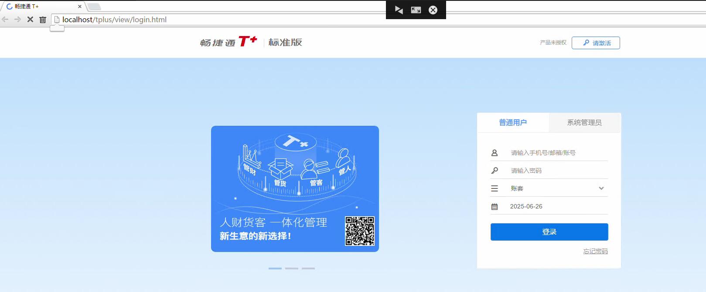Click the 标准版 edition label

click(285, 42)
